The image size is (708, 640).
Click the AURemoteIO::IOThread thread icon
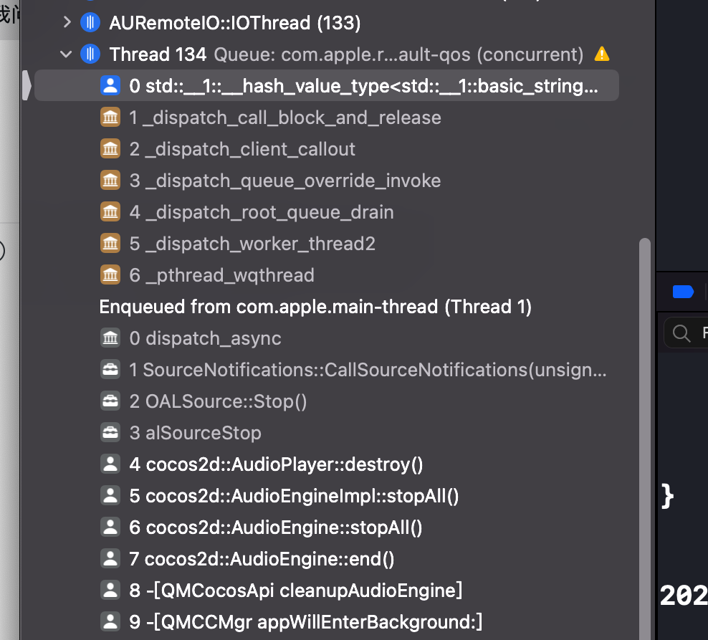[90, 23]
